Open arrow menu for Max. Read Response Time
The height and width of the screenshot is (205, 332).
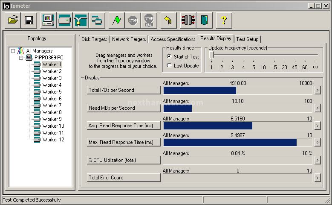click(317, 142)
